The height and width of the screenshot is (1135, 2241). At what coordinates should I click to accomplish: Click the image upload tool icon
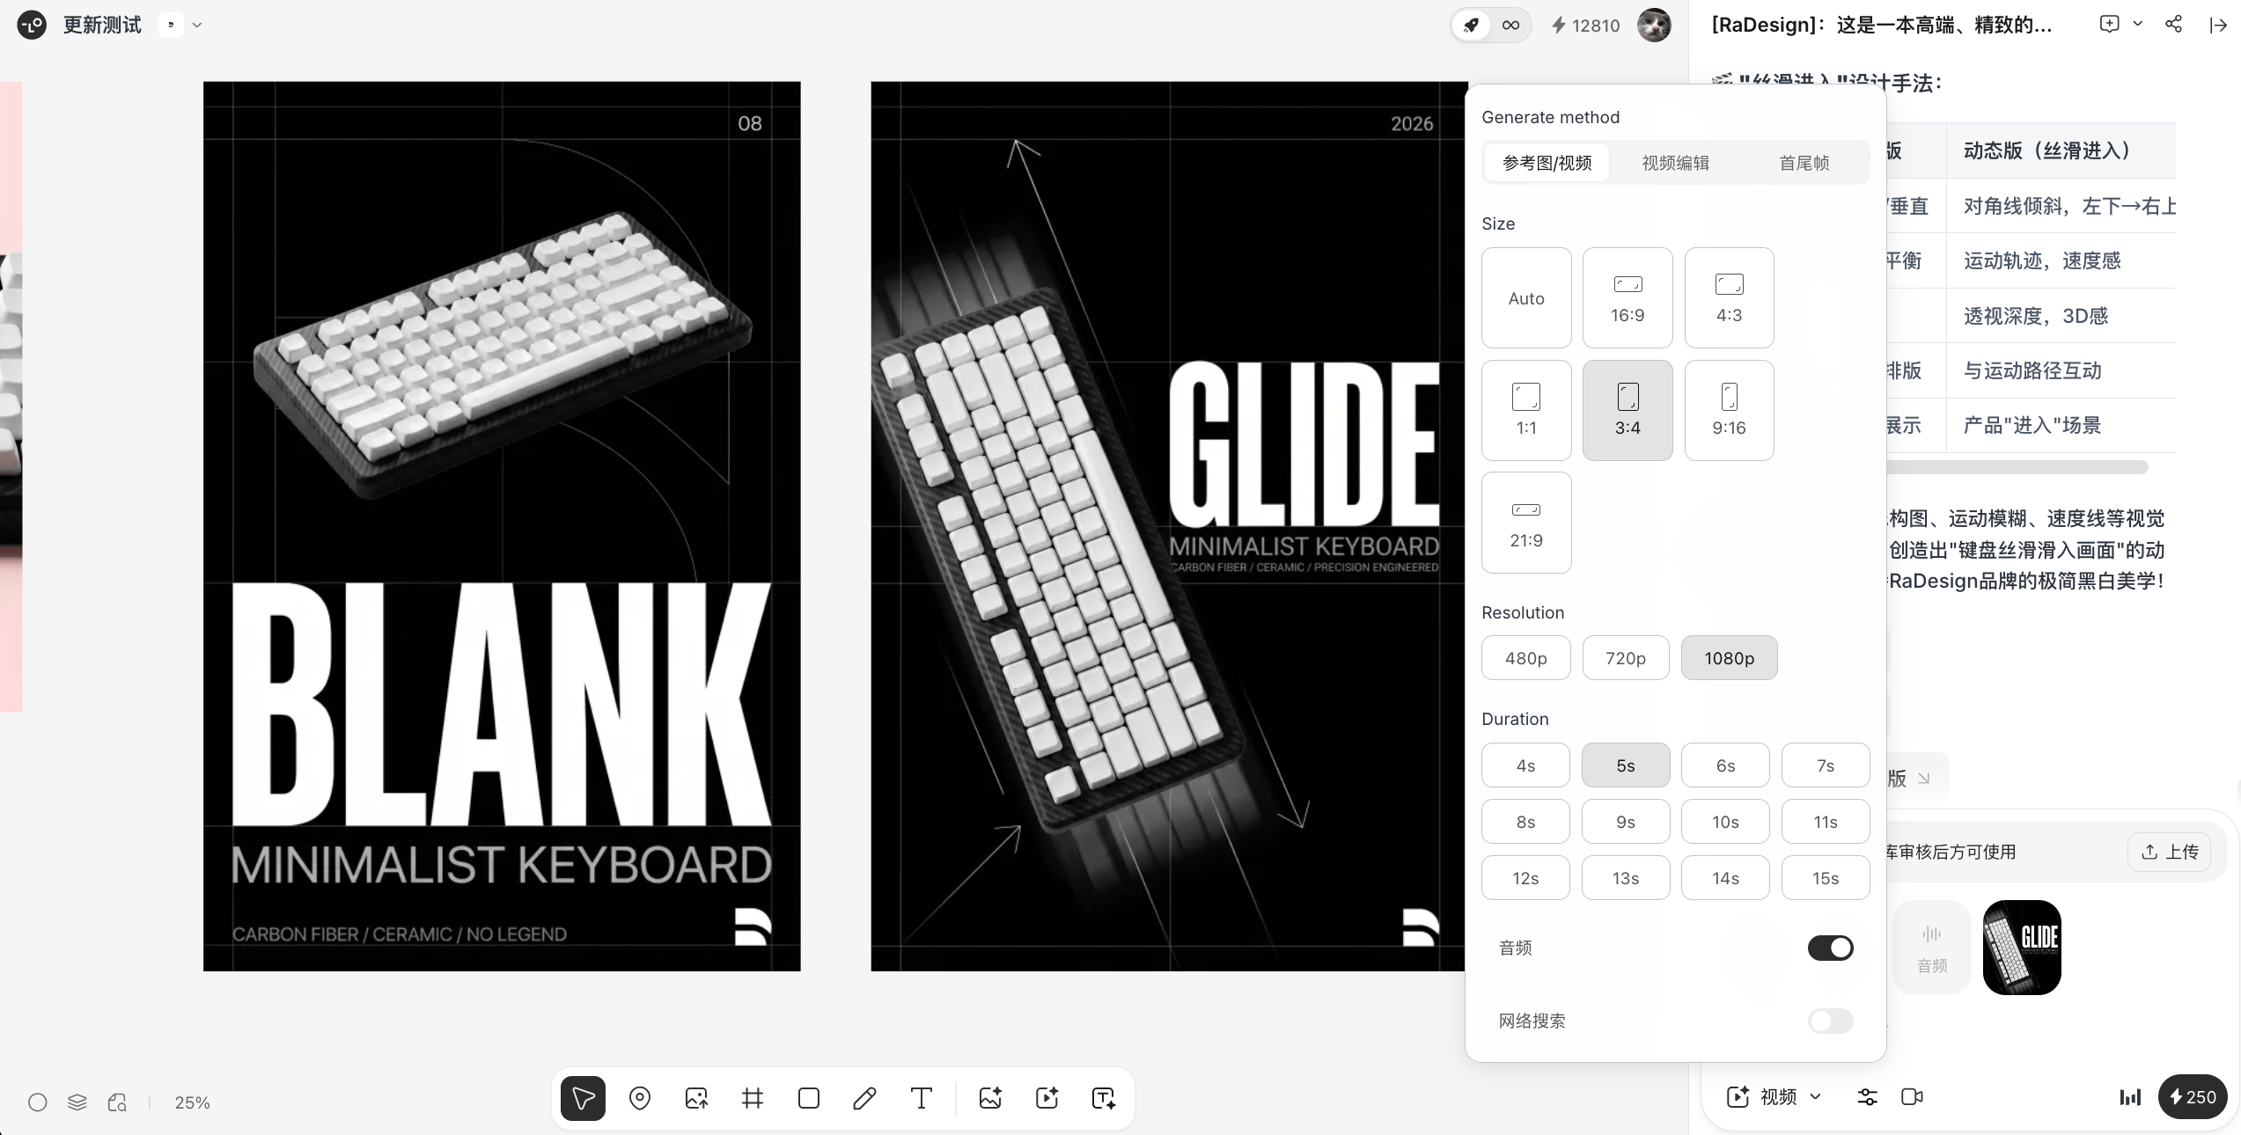[x=696, y=1098]
